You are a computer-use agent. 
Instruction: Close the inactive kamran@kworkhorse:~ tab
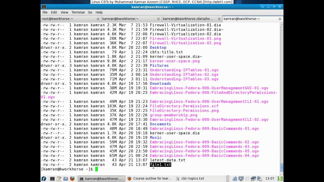tap(158, 19)
